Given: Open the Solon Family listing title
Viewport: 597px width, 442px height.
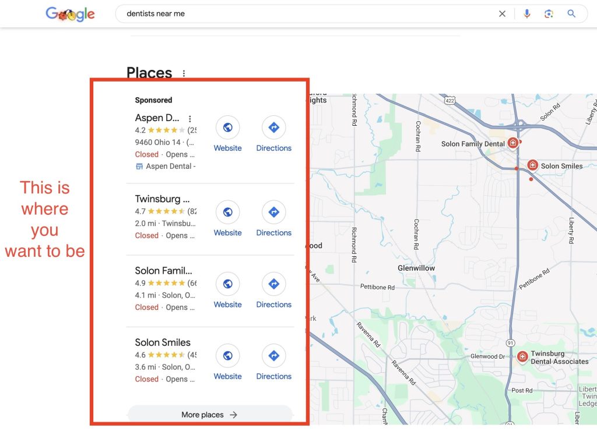Looking at the screenshot, I should pyautogui.click(x=163, y=271).
